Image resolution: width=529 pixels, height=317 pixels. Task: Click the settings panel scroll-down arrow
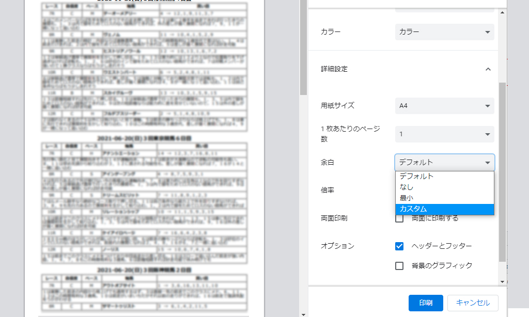(x=502, y=281)
